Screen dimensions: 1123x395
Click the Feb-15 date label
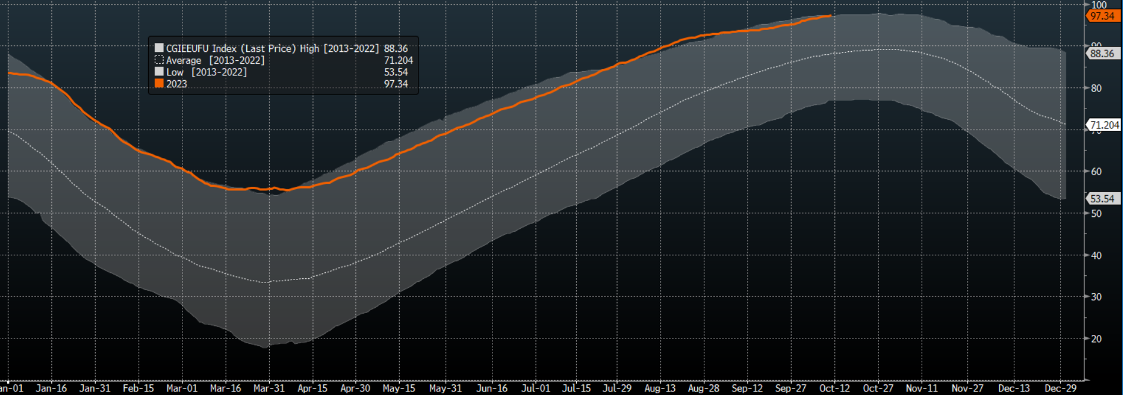point(138,388)
